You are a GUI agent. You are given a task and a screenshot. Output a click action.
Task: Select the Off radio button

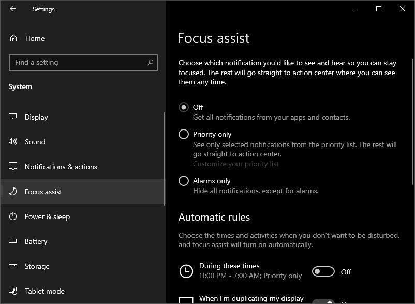click(184, 107)
